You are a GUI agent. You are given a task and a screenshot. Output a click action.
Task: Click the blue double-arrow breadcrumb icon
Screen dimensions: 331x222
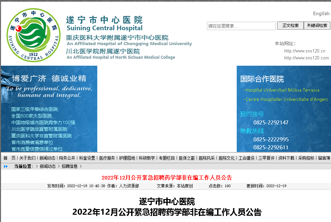pos(6,166)
